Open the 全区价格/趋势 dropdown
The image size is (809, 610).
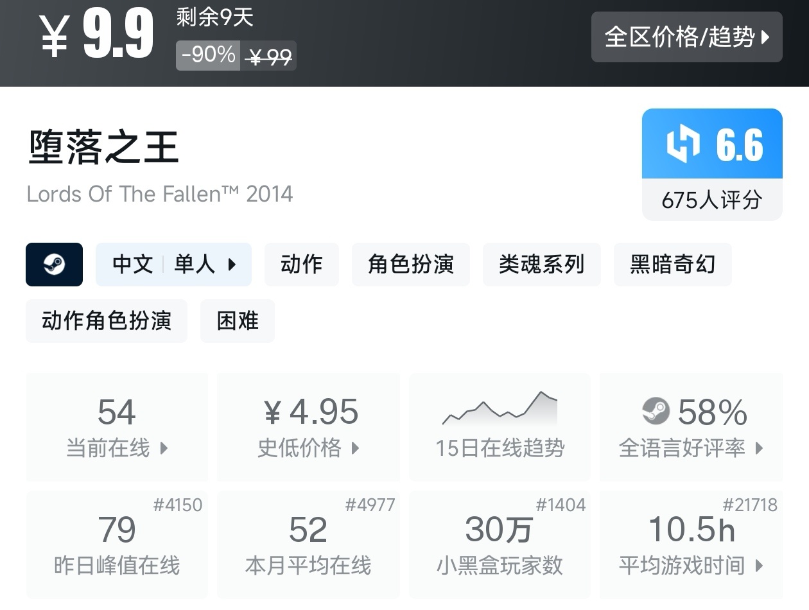click(686, 37)
